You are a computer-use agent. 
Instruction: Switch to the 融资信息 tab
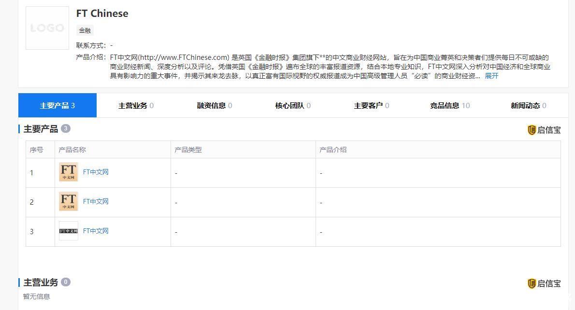(211, 105)
